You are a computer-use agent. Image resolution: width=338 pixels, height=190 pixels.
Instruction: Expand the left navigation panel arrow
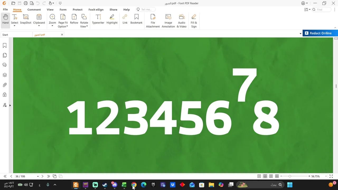point(10,105)
